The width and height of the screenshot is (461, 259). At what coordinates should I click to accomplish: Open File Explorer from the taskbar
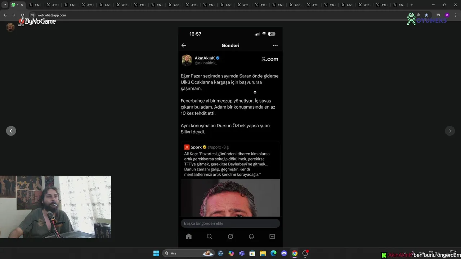point(263,253)
